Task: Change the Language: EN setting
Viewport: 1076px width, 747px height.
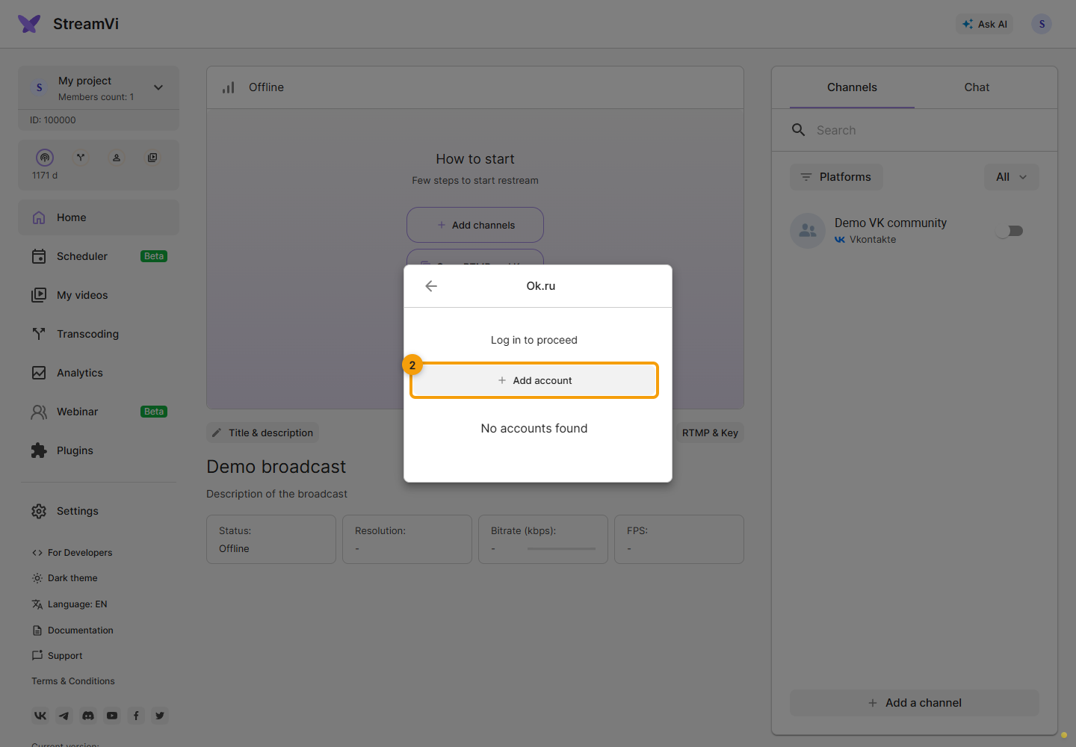Action: (x=69, y=604)
